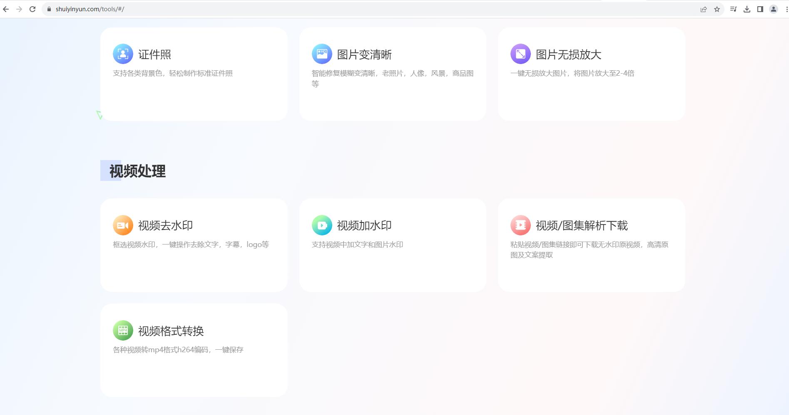Viewport: 789px width, 415px height.
Task: Click the side panel icon in toolbar
Action: click(x=759, y=9)
